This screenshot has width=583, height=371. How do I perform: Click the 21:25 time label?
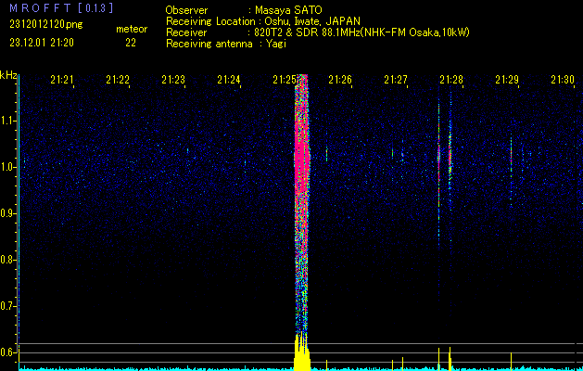coord(285,81)
